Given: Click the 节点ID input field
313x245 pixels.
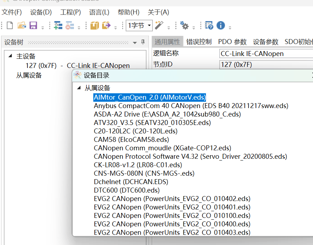Looking at the screenshot, I should tap(266, 64).
